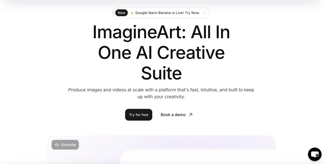The image size is (324, 164).
Task: Click the banana emoji in the announcement banner
Action: pyautogui.click(x=132, y=13)
